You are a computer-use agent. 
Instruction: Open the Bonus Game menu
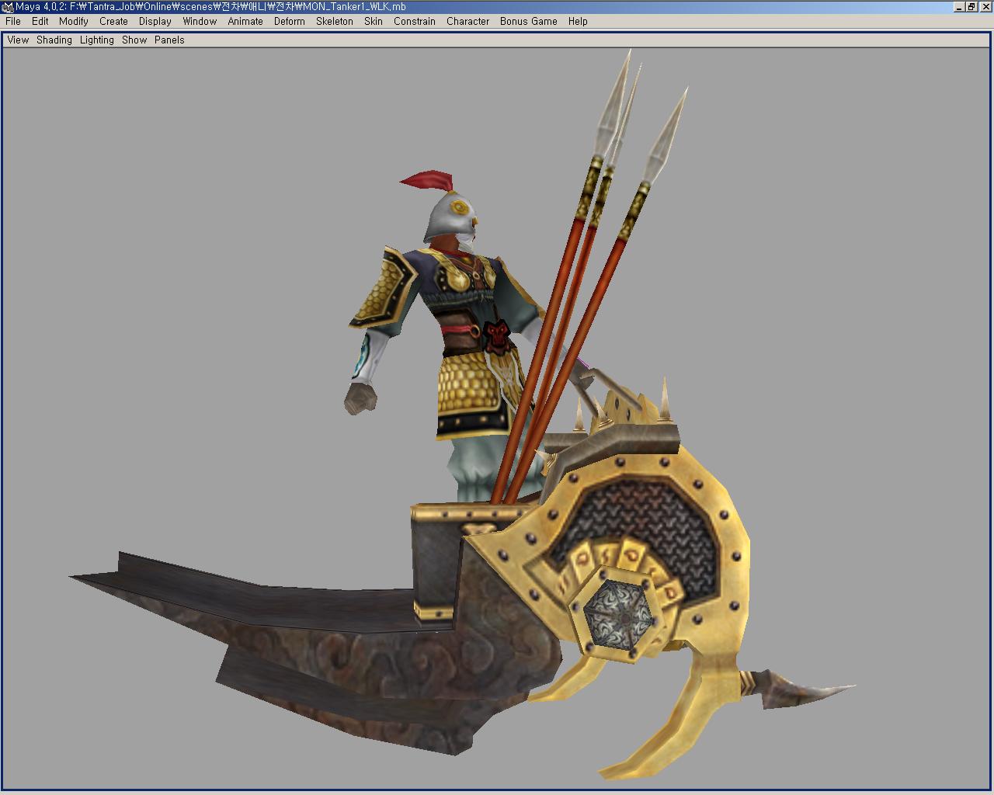528,22
